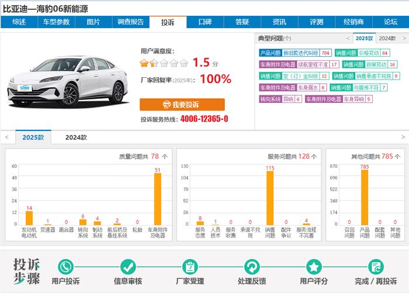Go to next model year in chart tabs
Screen dimensions: 409x294
(403, 137)
